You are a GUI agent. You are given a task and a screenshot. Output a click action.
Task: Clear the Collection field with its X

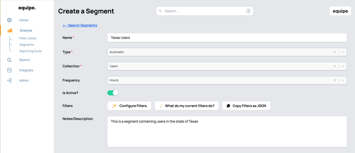click(335, 66)
